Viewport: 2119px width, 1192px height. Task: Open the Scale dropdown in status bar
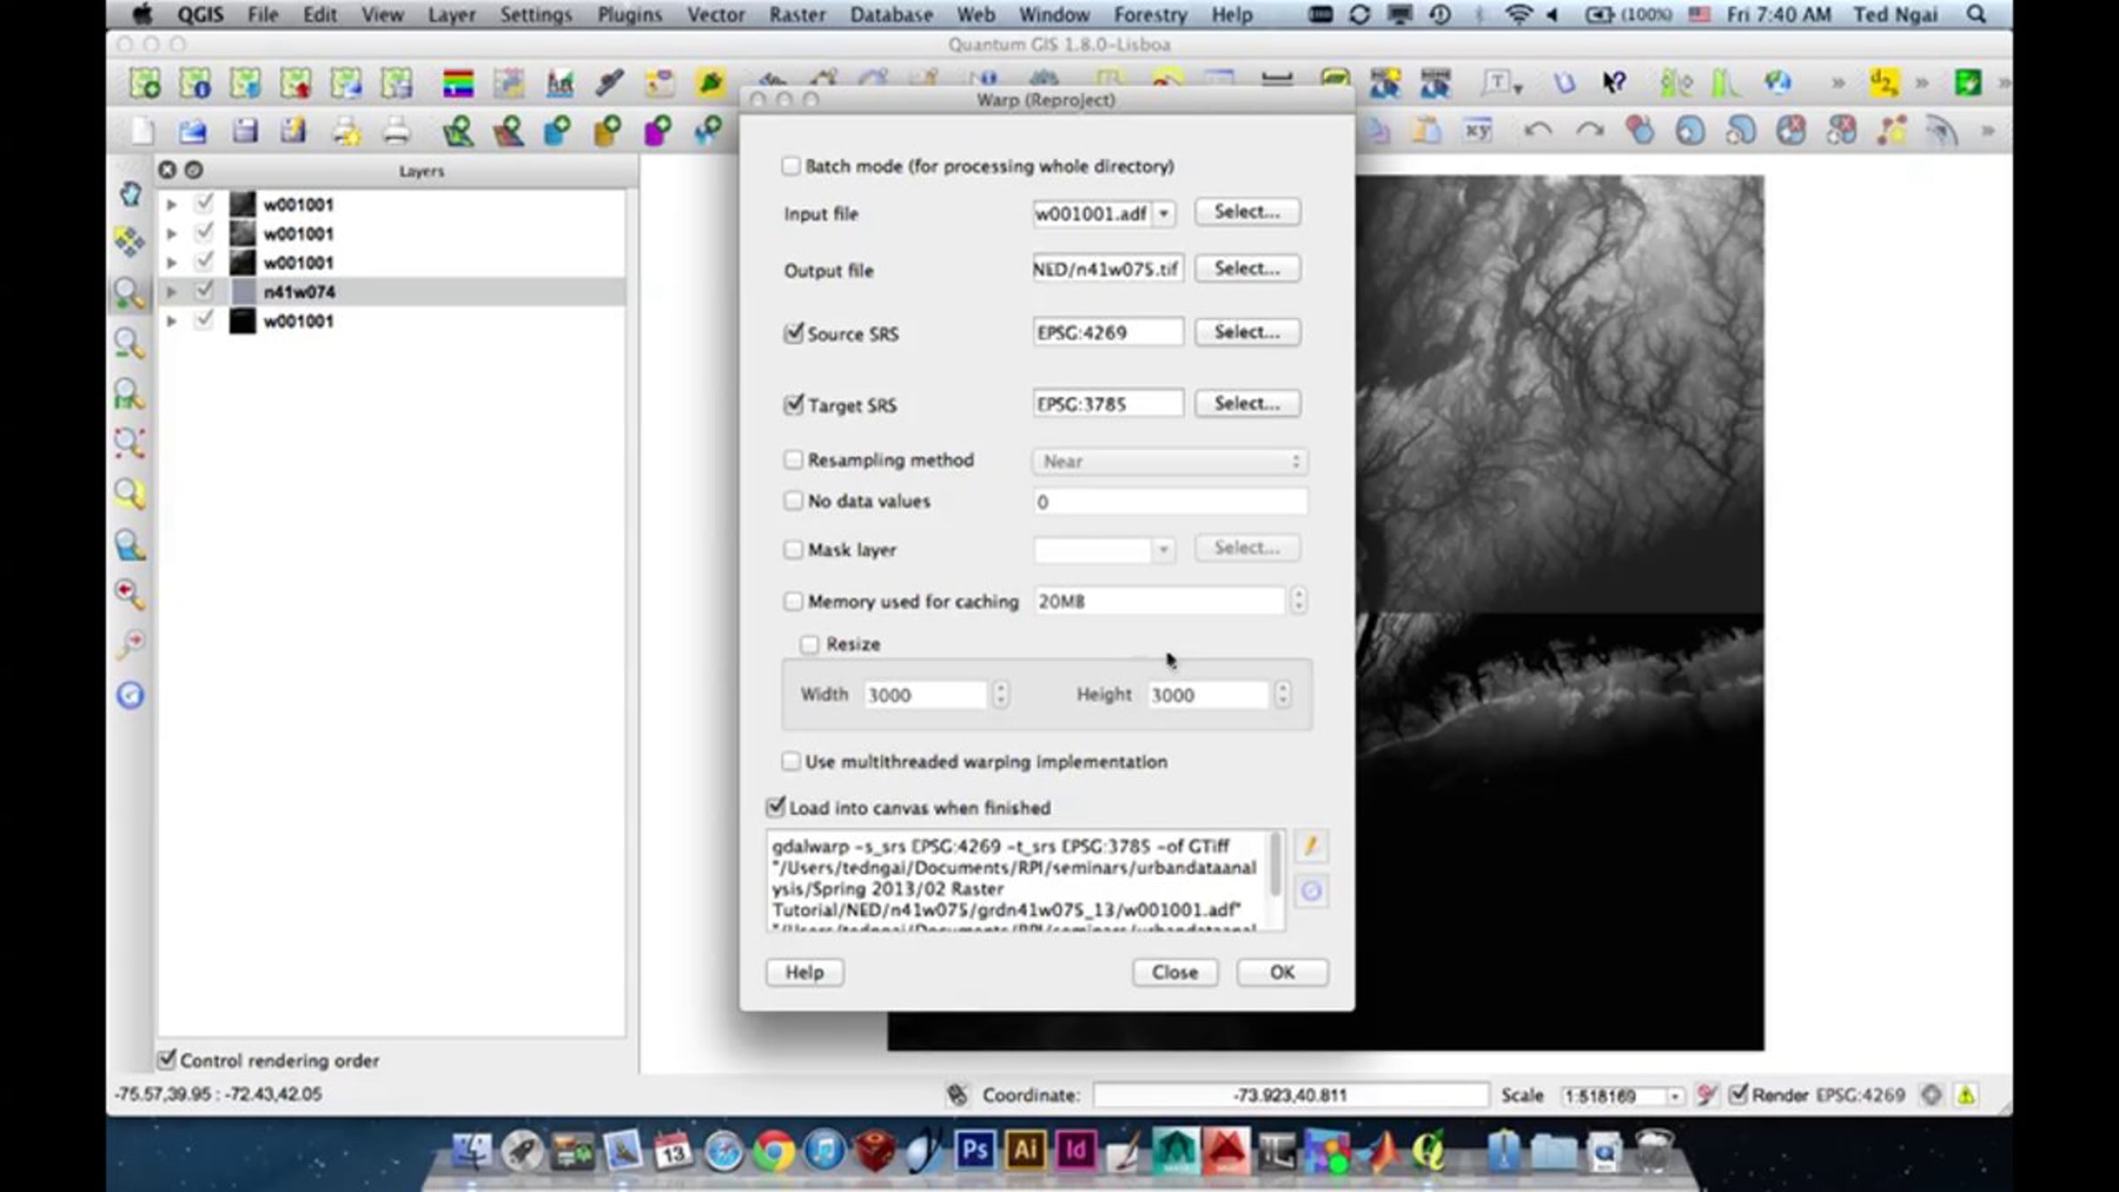[x=1674, y=1096]
